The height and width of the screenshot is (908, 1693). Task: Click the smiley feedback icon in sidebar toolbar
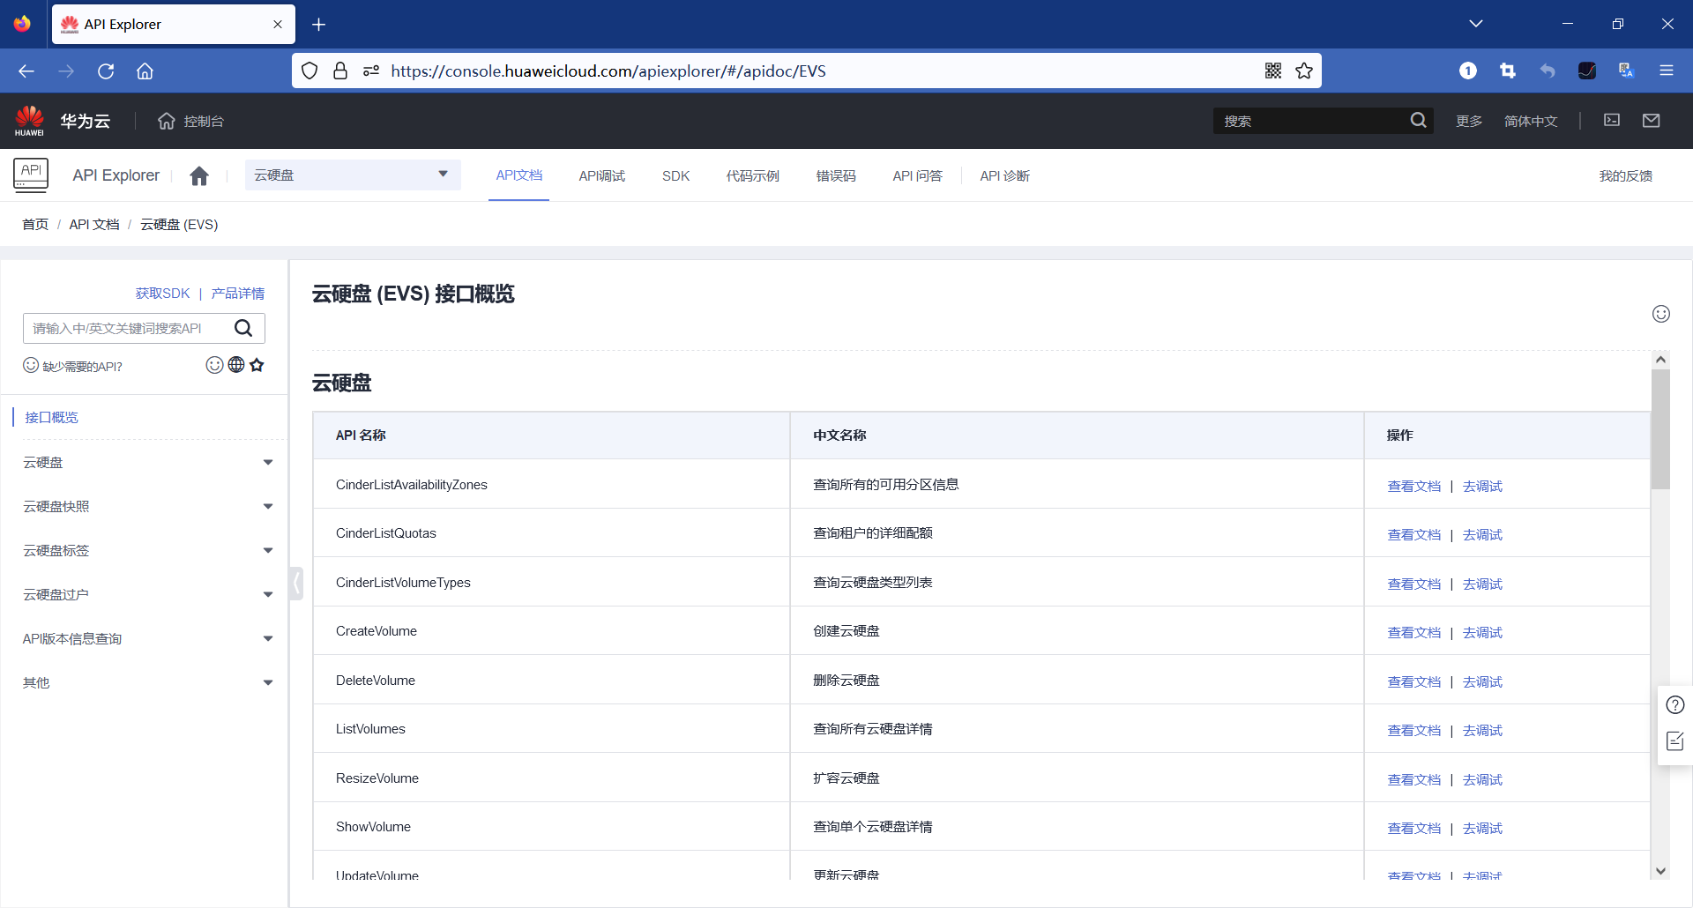(x=214, y=365)
